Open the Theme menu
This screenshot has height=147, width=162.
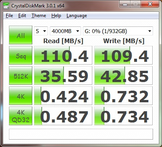(39, 16)
